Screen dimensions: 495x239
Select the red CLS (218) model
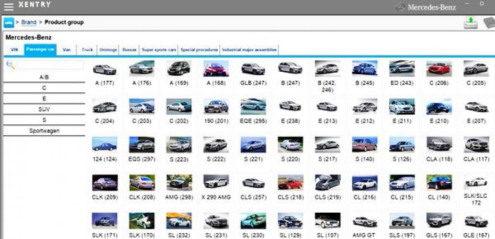[x=291, y=183]
